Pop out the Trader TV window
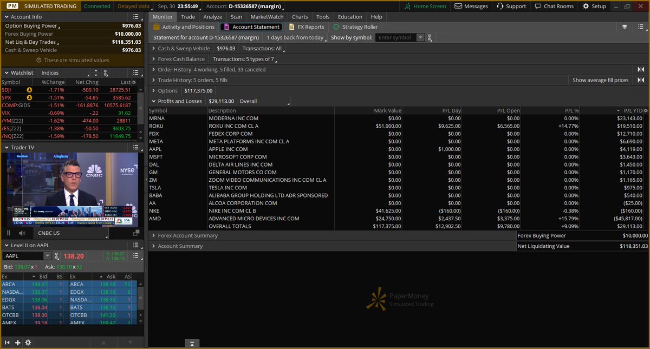 pos(138,233)
